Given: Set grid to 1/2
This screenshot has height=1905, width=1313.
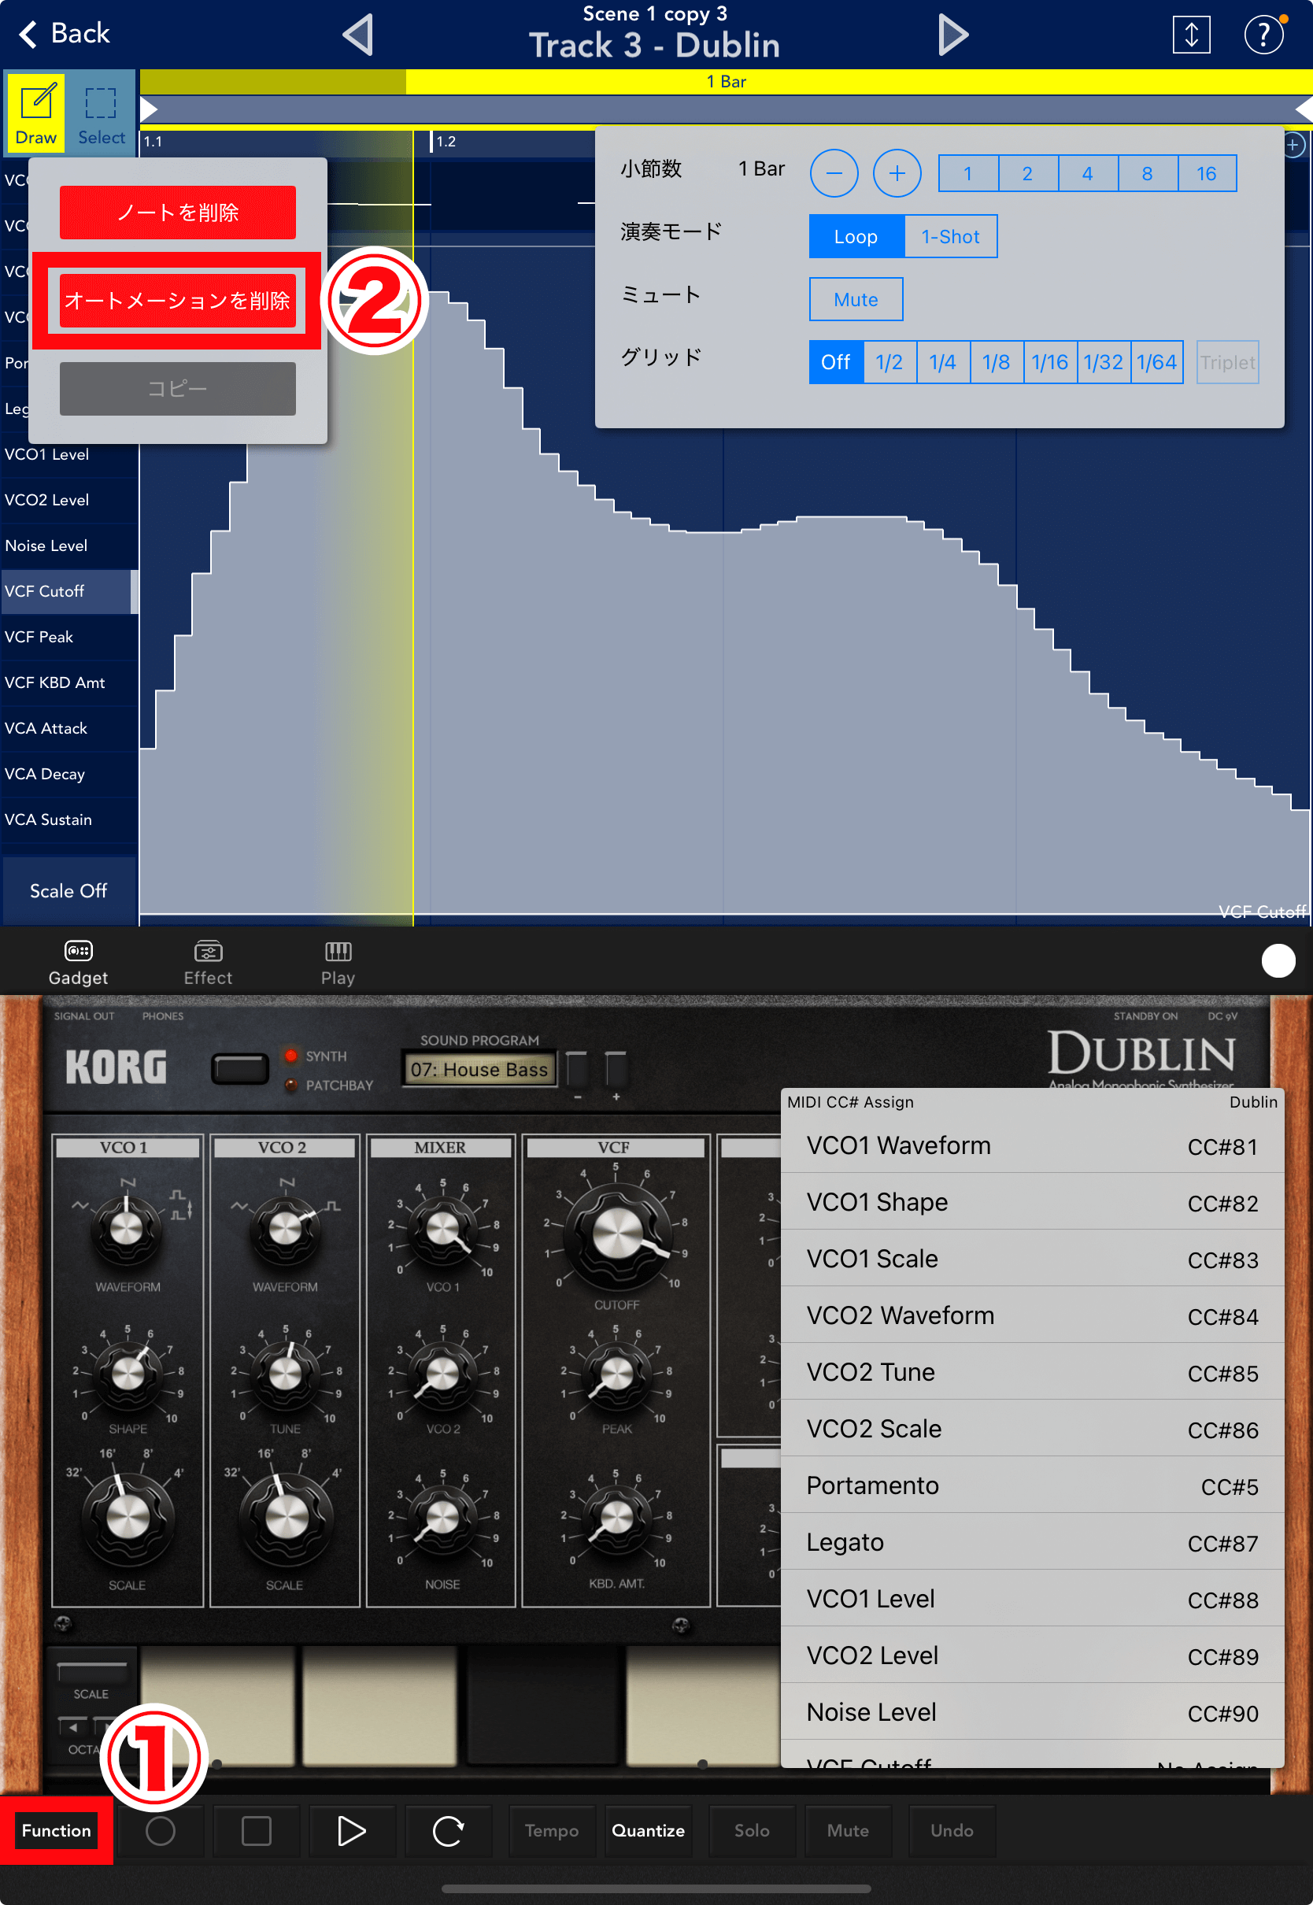Looking at the screenshot, I should coord(890,362).
